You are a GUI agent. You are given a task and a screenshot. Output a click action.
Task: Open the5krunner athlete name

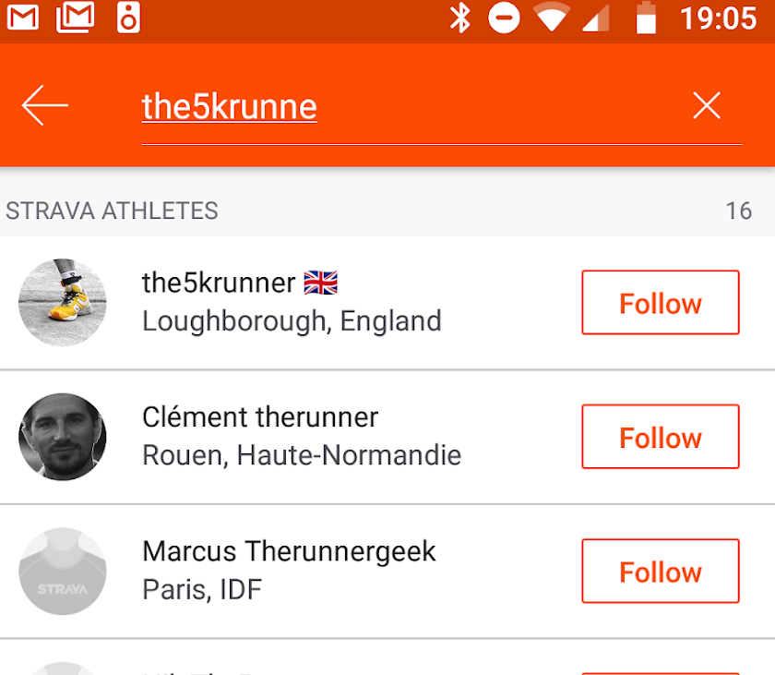[219, 283]
